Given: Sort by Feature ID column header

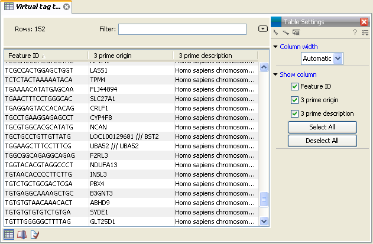Looking at the screenshot, I should [46, 56].
